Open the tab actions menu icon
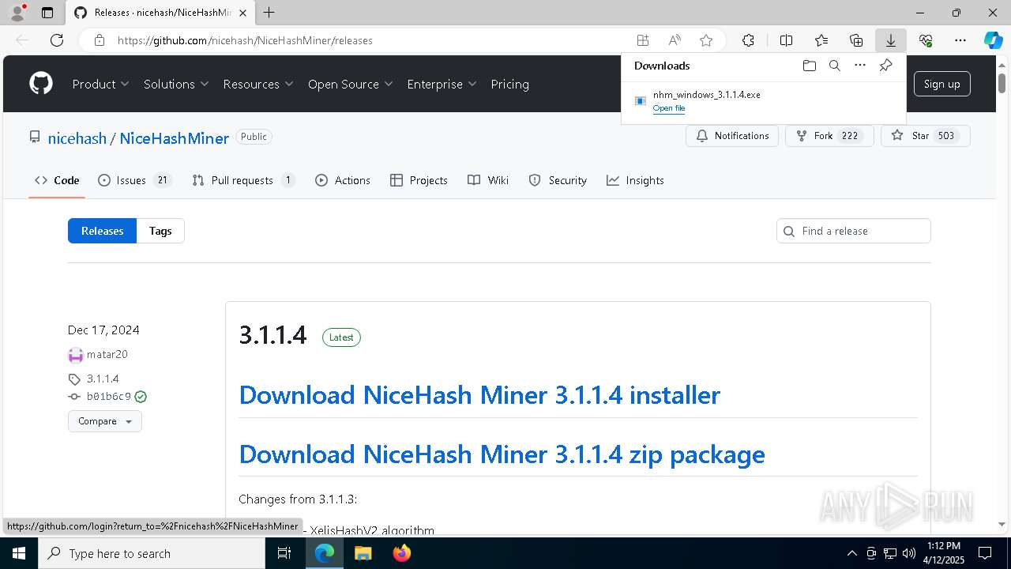This screenshot has width=1011, height=569. click(x=47, y=13)
